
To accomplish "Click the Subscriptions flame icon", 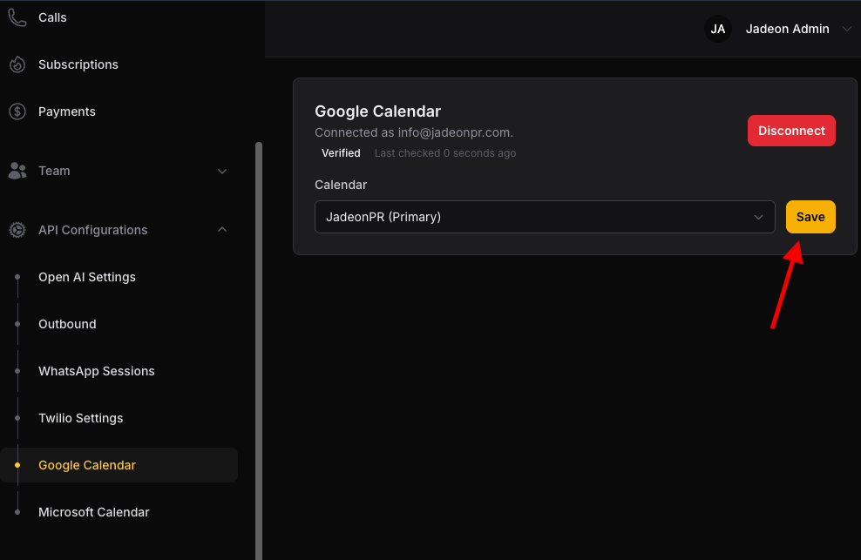I will click(17, 64).
